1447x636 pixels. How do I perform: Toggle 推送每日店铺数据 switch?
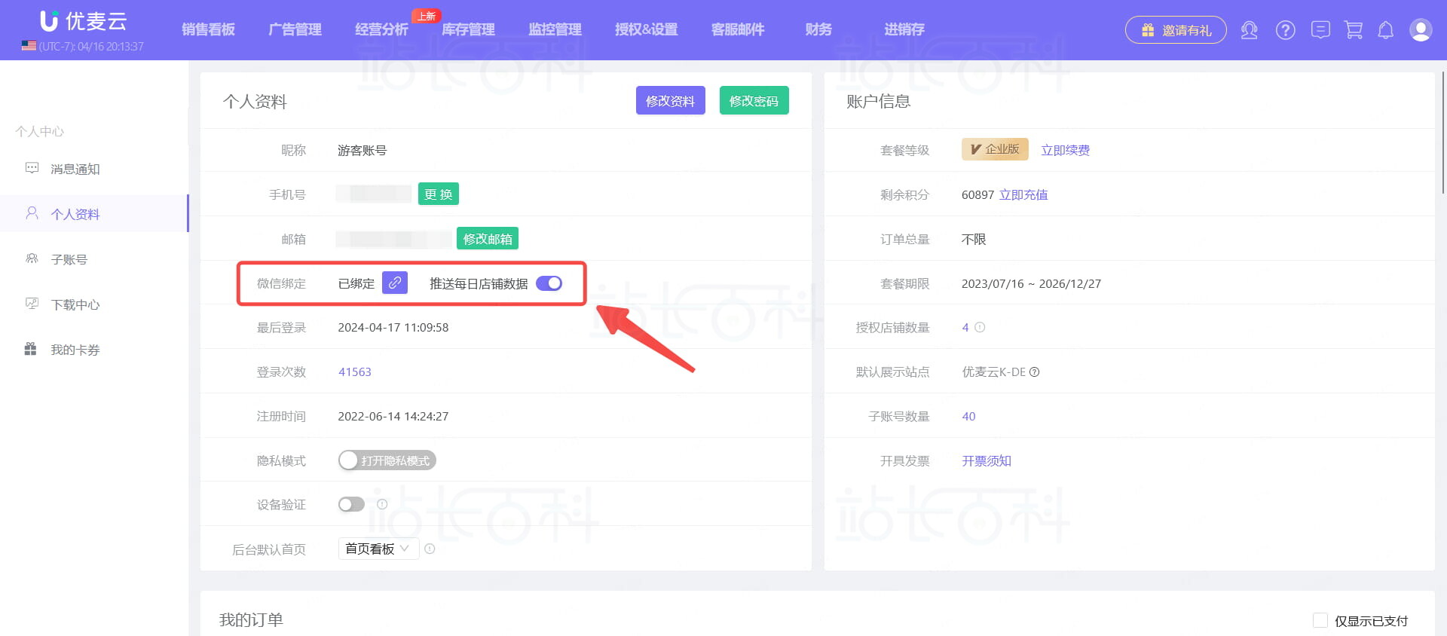pyautogui.click(x=549, y=283)
